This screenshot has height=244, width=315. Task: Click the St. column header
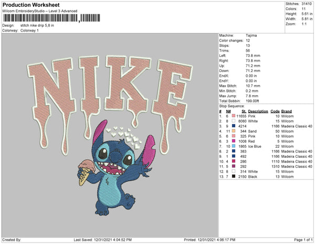pyautogui.click(x=244, y=111)
